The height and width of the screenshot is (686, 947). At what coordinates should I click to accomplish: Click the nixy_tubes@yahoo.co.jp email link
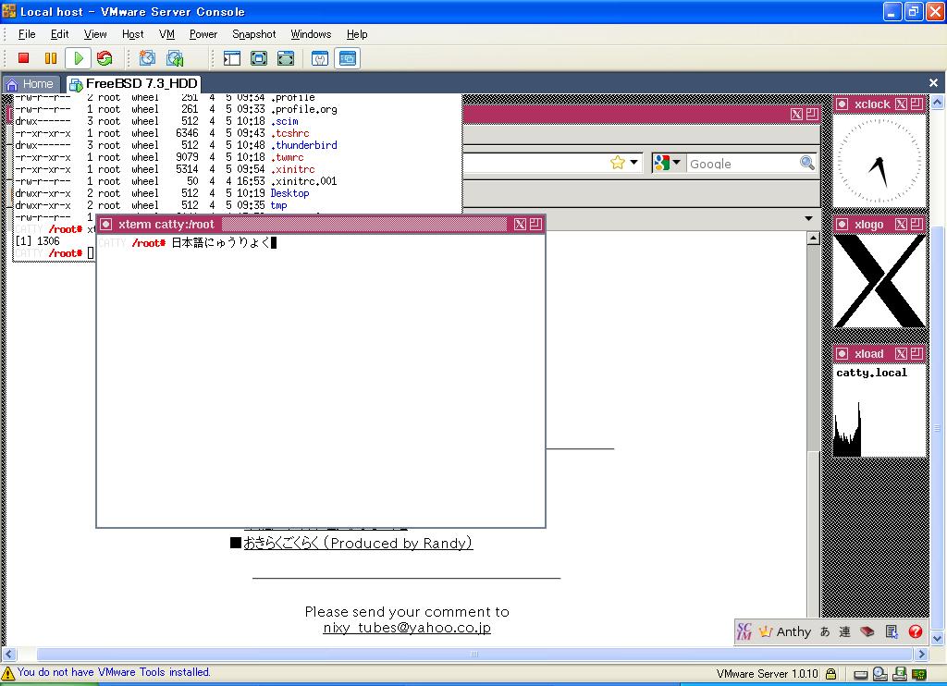pyautogui.click(x=407, y=628)
